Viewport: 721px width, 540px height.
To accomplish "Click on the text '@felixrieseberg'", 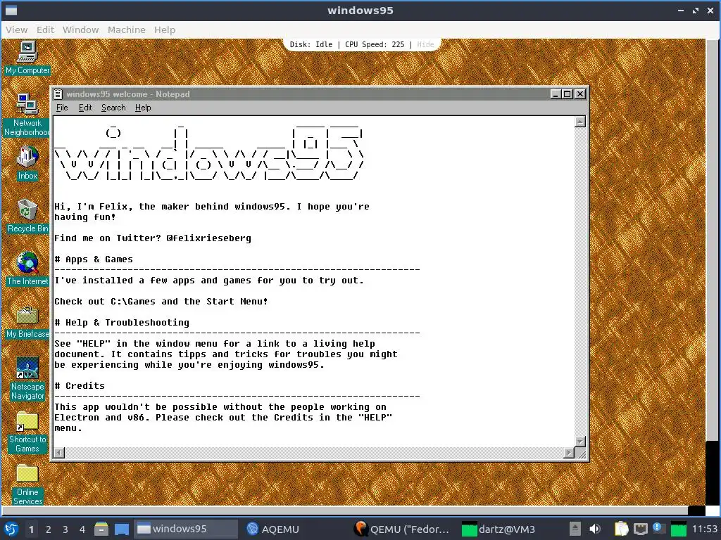I will (x=208, y=238).
